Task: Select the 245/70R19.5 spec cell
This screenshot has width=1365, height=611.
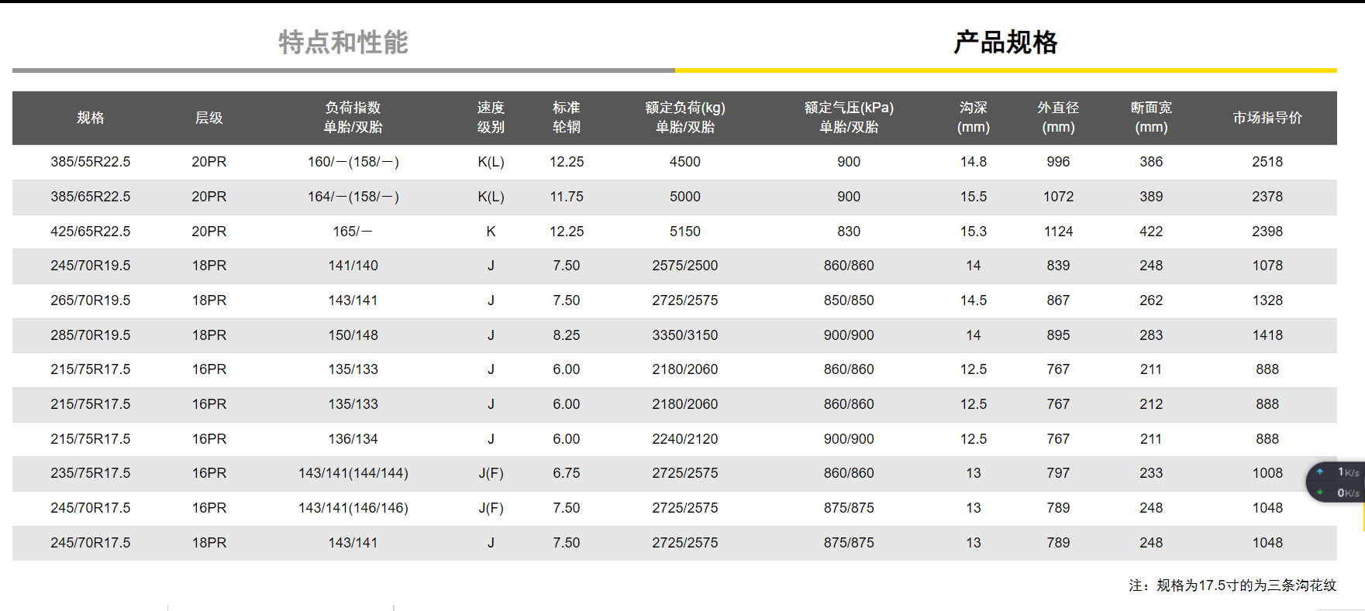Action: pos(91,266)
